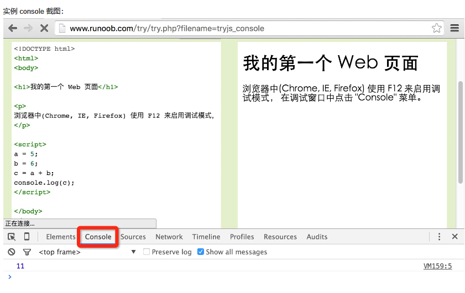Open the Timeline tab
Screen dimensions: 465x293
206,237
